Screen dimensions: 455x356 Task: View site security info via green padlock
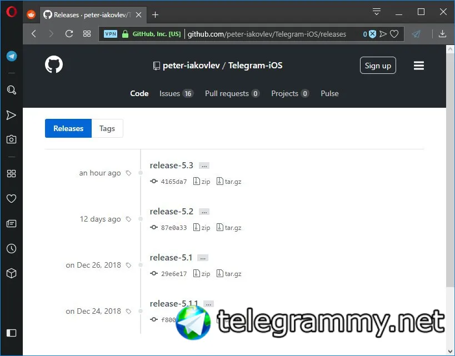coord(125,34)
